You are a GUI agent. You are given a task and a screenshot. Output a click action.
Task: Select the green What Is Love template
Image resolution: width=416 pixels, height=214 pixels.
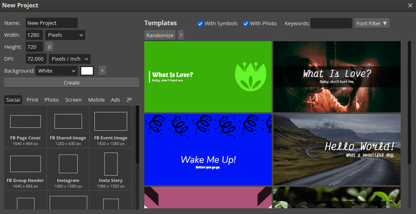(x=207, y=77)
